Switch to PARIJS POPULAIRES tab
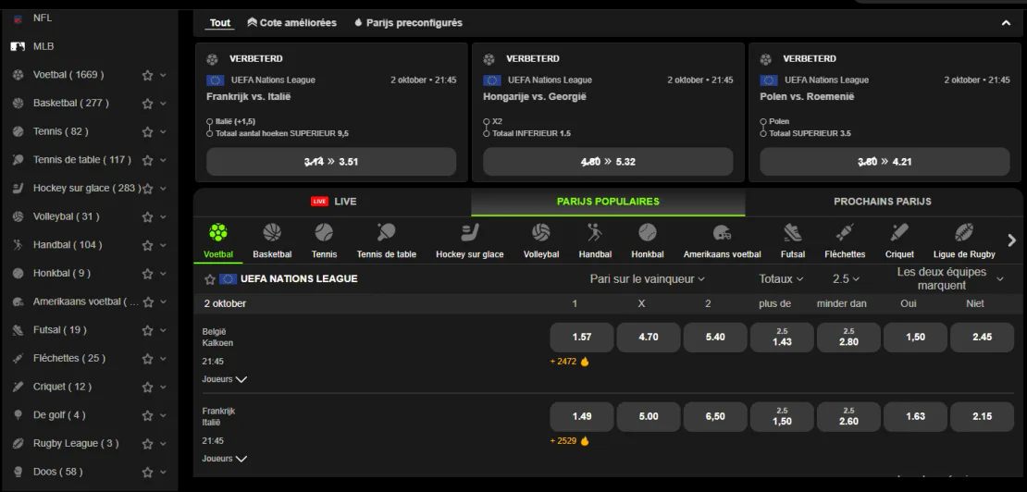This screenshot has height=492, width=1027. (608, 202)
